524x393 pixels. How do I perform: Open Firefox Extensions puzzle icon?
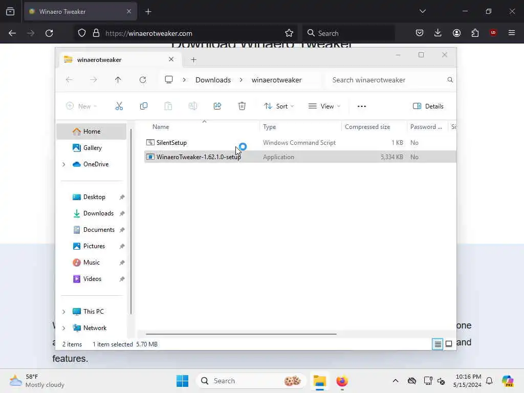point(475,33)
